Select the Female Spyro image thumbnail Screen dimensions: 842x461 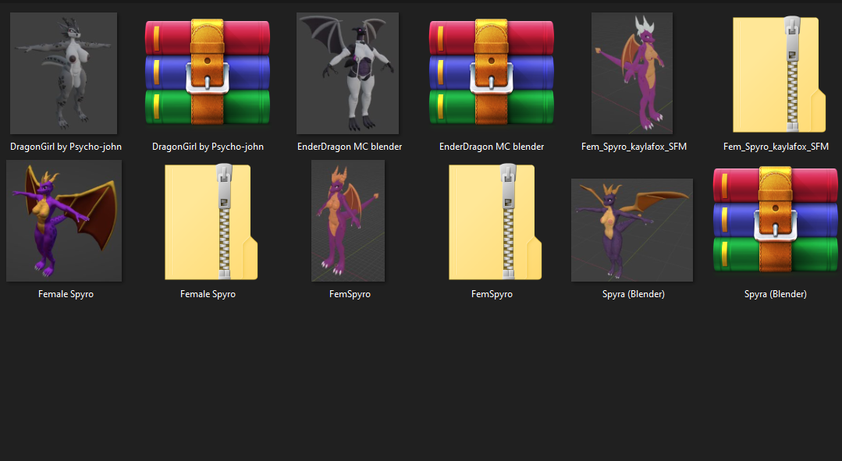point(64,221)
